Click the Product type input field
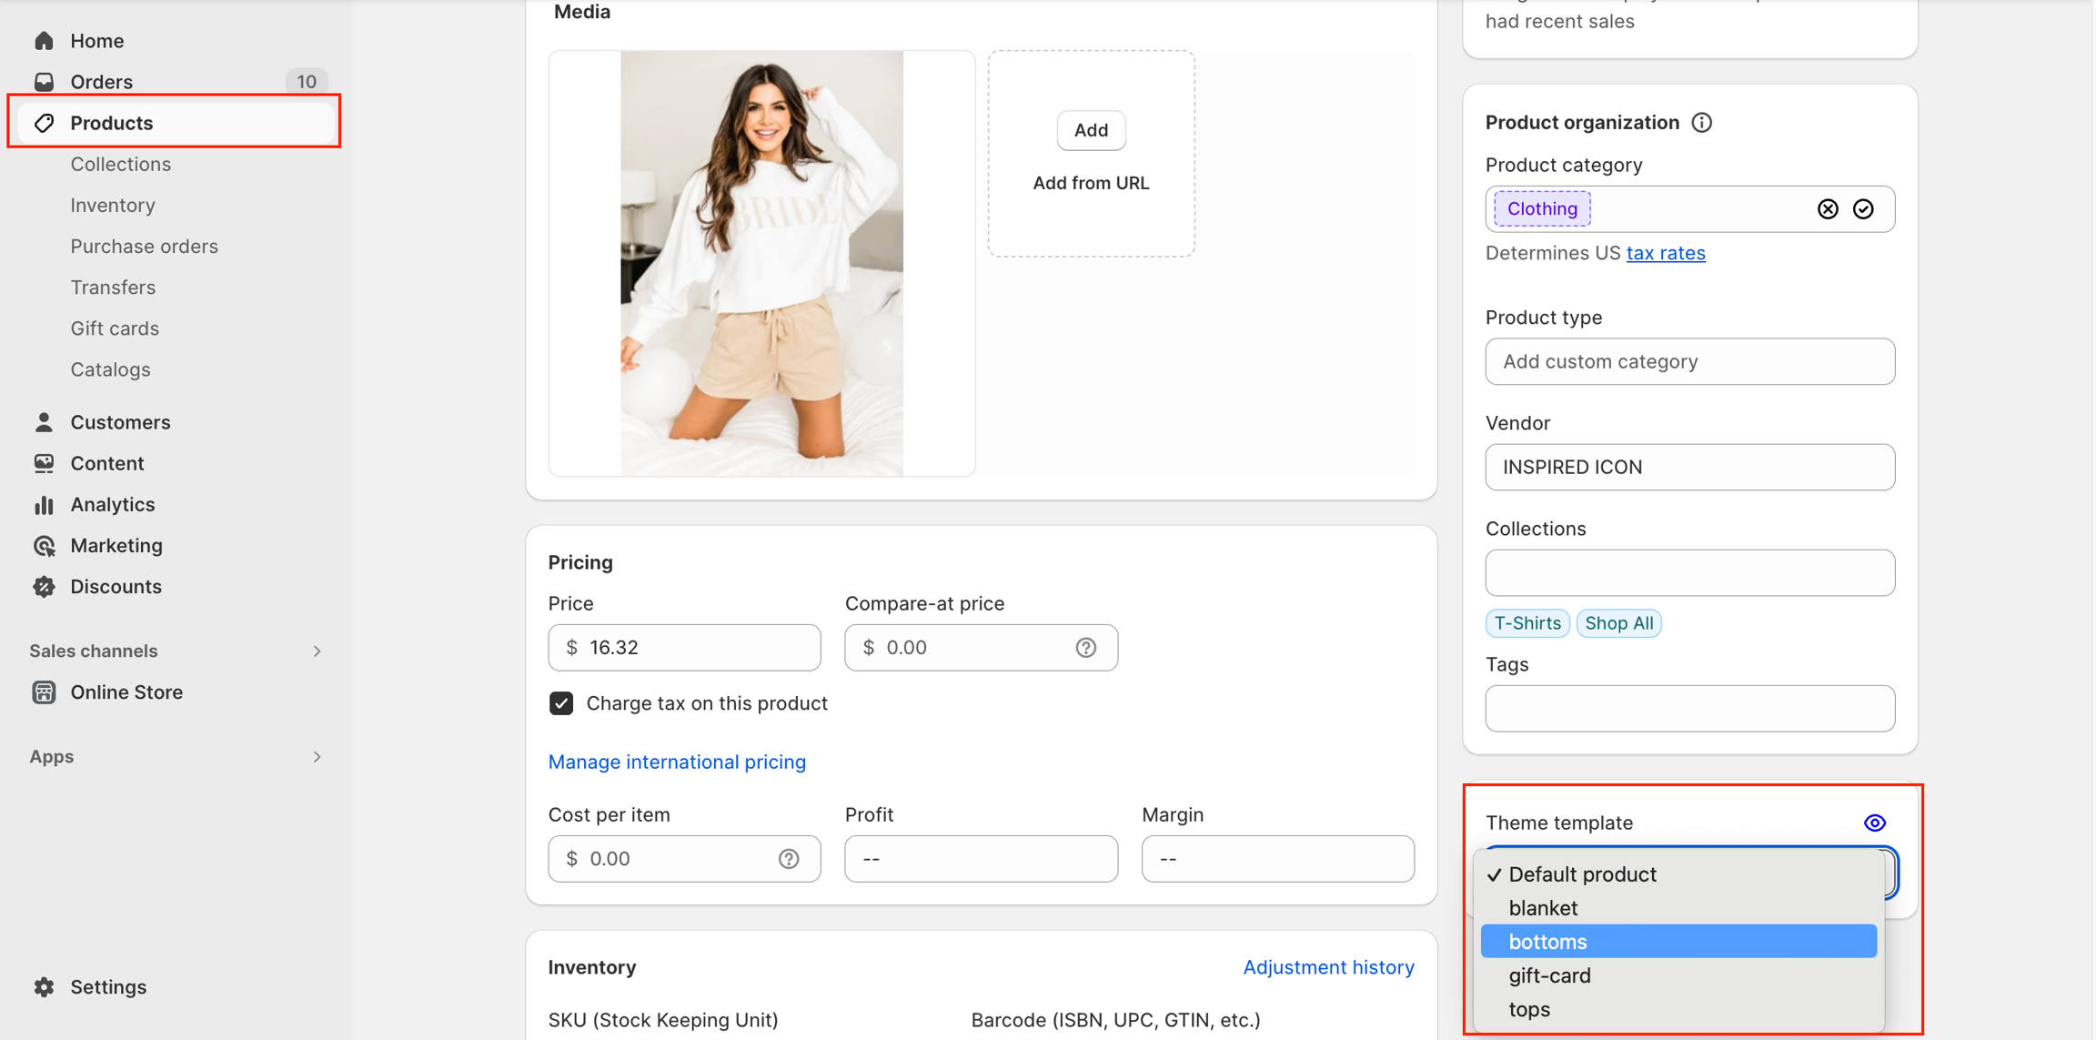 click(1689, 362)
